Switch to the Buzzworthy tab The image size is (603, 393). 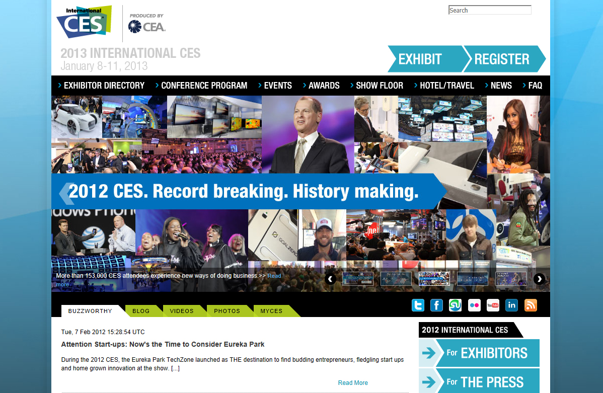[91, 310]
